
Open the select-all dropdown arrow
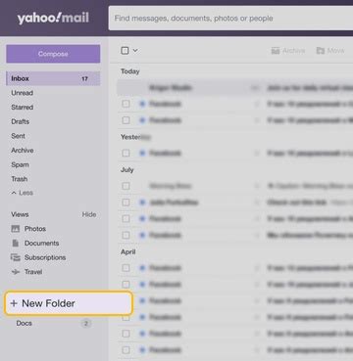pos(135,51)
